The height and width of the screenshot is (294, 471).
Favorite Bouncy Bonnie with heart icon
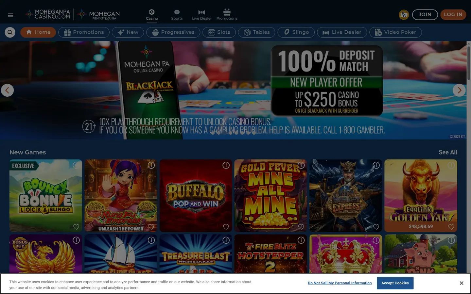[x=76, y=227]
